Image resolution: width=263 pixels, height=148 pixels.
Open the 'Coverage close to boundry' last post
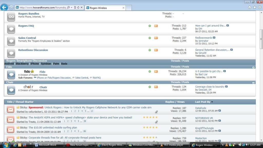pos(210,87)
